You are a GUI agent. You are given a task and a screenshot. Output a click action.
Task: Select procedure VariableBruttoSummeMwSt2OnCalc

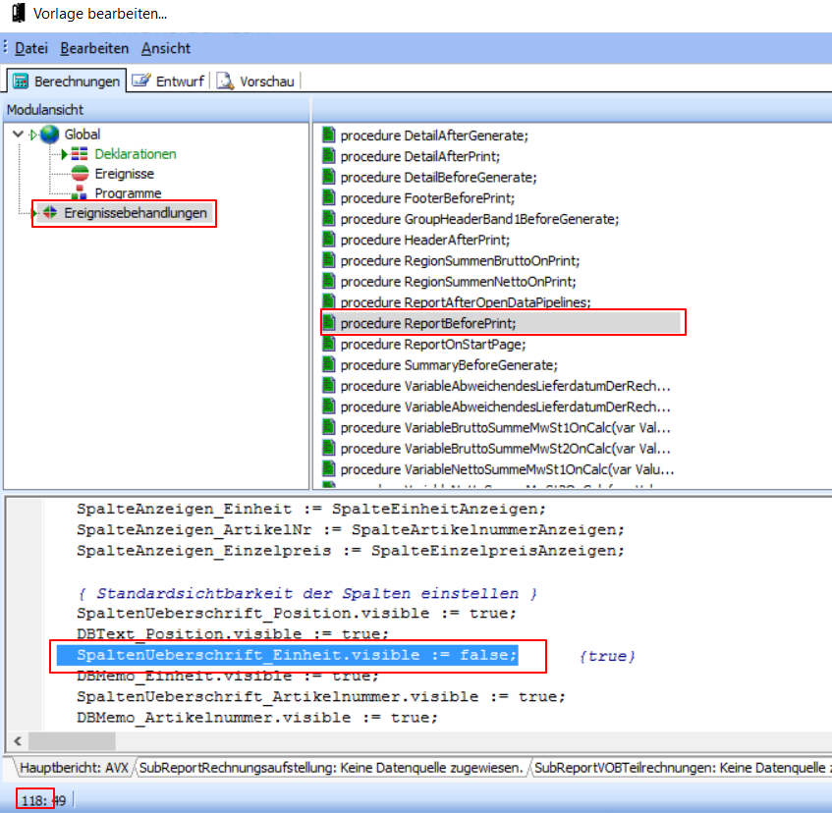[x=505, y=449]
